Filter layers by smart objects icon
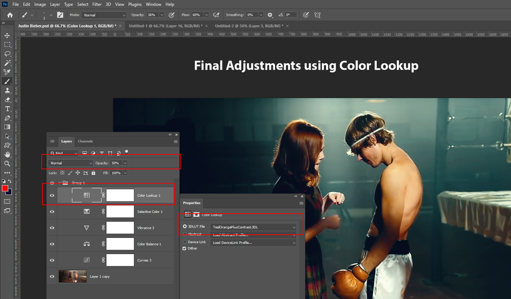This screenshot has height=299, width=511. (119, 153)
